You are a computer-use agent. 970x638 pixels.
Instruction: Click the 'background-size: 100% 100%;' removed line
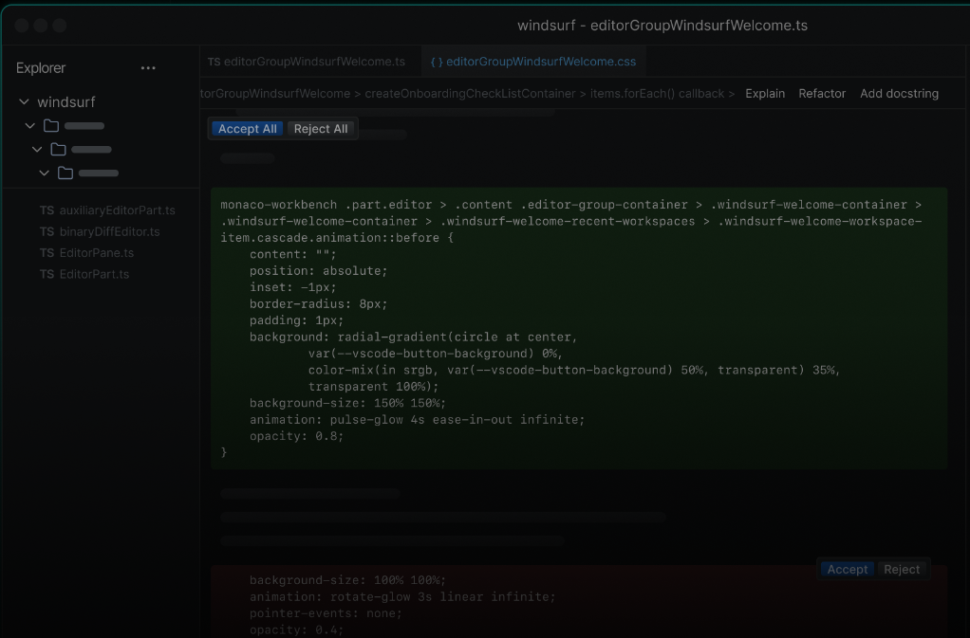[x=347, y=580]
